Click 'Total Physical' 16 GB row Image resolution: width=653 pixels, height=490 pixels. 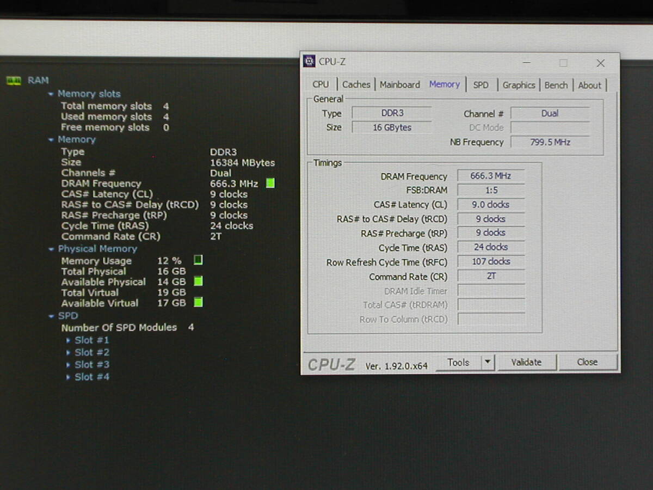(124, 271)
